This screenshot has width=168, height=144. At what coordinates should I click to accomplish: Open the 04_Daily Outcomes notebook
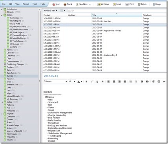tap(18, 27)
